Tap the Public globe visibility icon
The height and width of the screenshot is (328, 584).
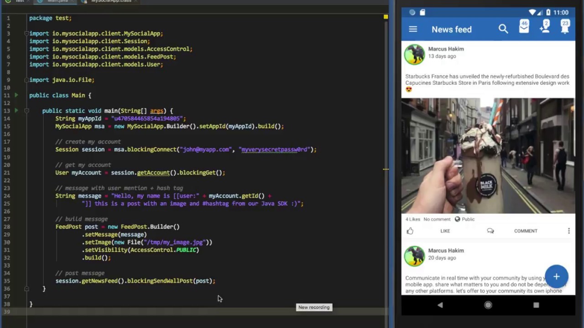tap(457, 219)
